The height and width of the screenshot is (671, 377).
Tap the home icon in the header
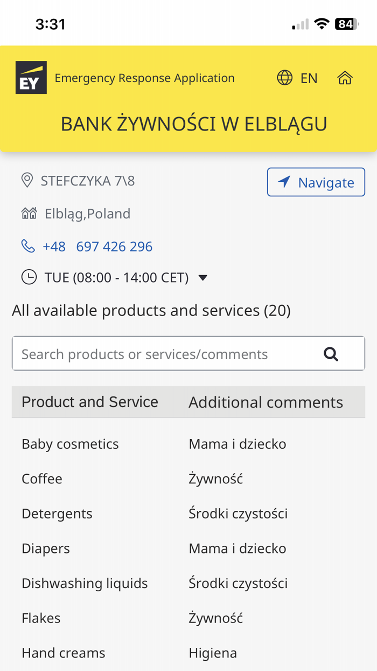point(346,77)
